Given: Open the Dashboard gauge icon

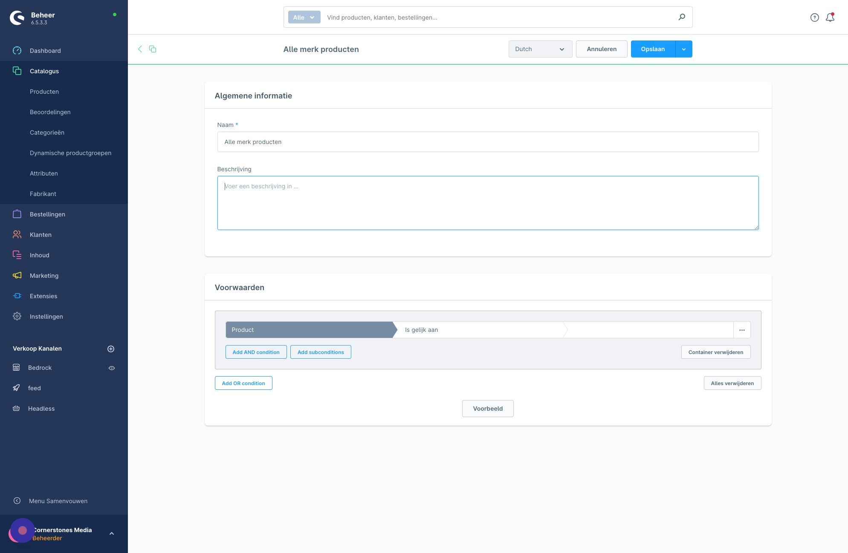Looking at the screenshot, I should tap(17, 51).
